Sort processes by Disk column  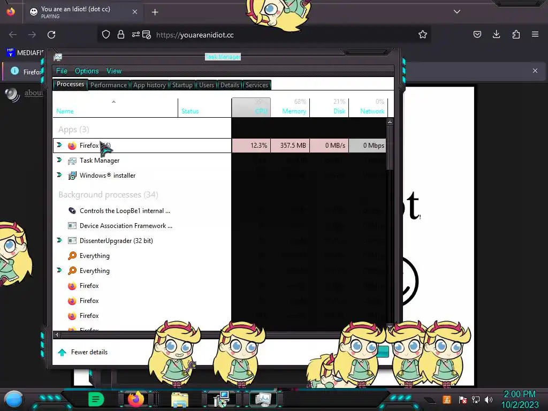(x=329, y=107)
